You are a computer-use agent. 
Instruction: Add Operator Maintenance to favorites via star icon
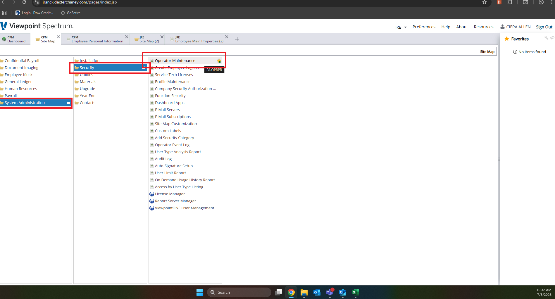tap(219, 61)
